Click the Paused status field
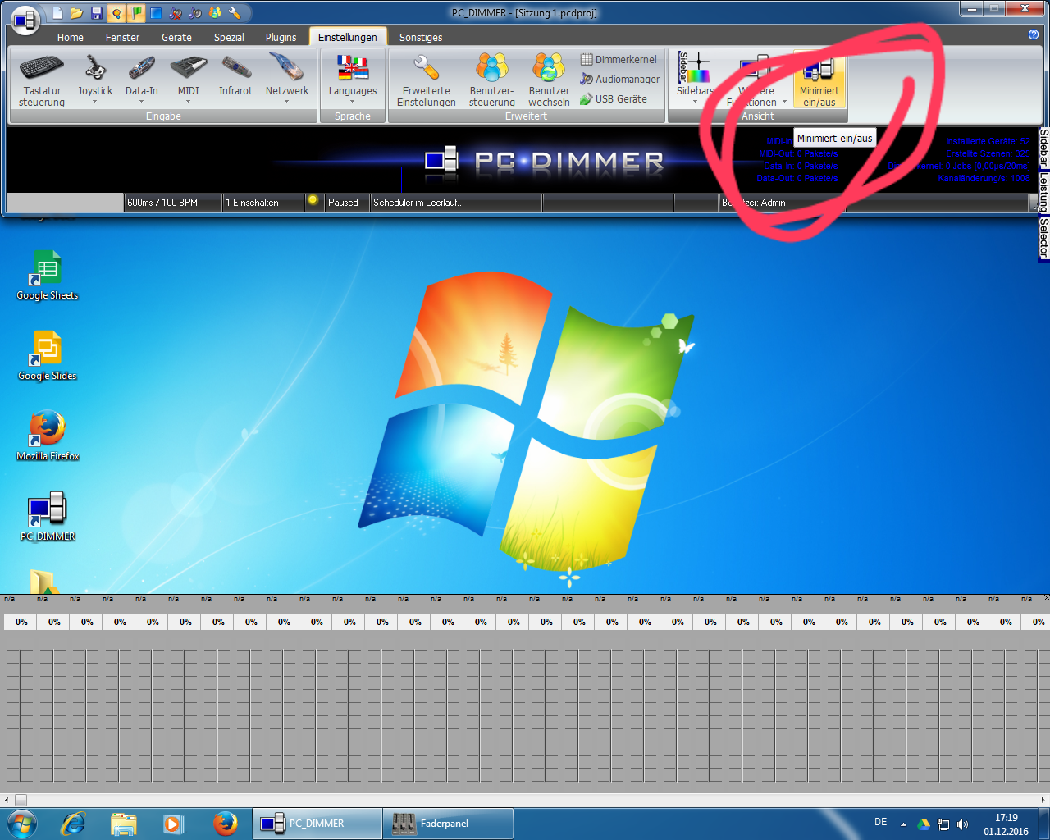 347,203
